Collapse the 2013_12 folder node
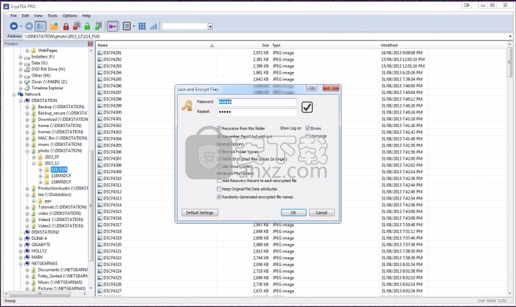The image size is (516, 307). tap(34, 163)
